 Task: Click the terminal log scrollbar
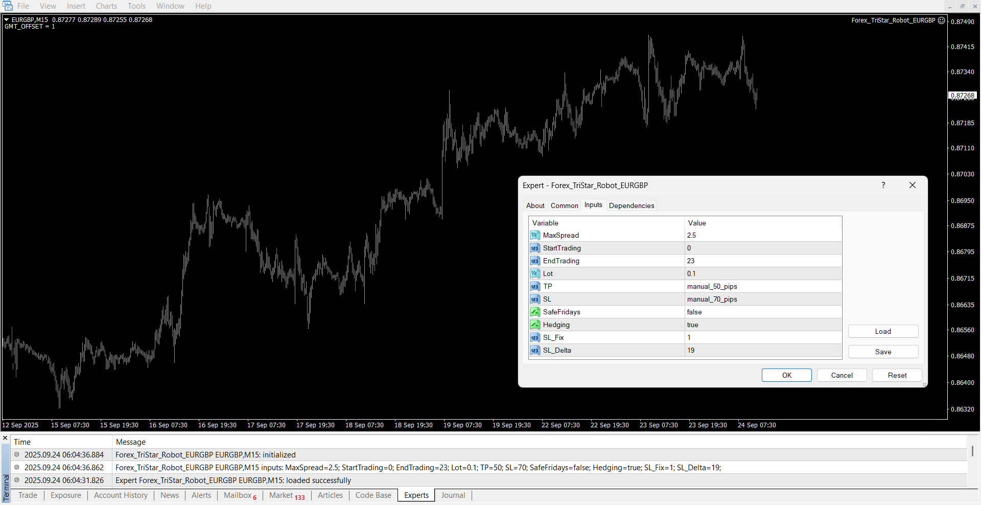[972, 451]
